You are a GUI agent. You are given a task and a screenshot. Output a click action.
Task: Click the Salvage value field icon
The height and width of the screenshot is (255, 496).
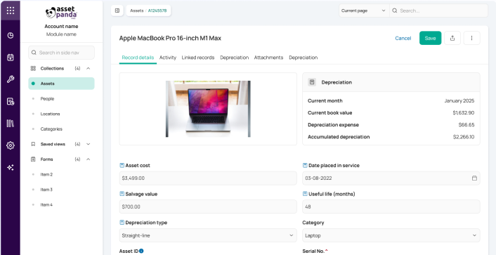pos(122,194)
